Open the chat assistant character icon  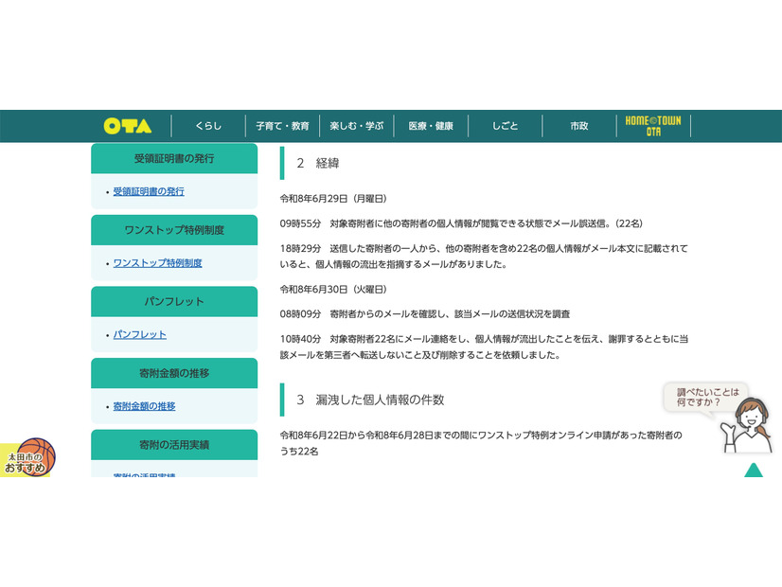coord(747,425)
